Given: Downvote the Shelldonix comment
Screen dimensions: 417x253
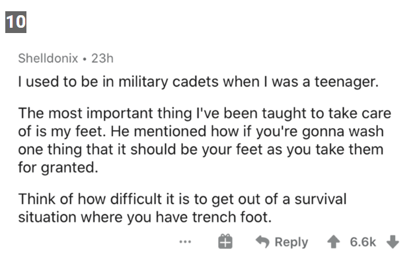Looking at the screenshot, I should coord(393,242).
